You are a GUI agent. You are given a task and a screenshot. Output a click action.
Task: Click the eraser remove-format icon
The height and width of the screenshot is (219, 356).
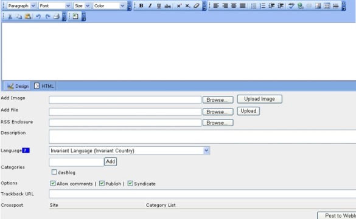point(197,5)
